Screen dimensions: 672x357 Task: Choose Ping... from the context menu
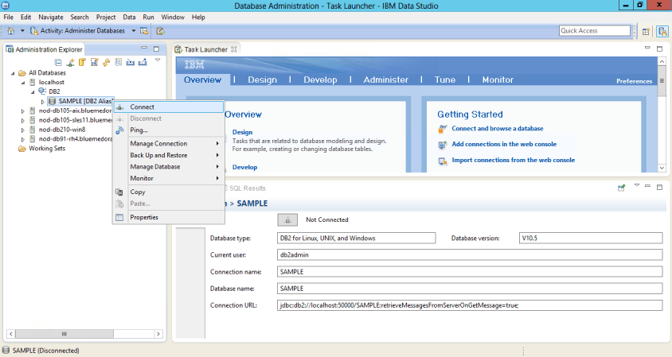[x=169, y=130]
